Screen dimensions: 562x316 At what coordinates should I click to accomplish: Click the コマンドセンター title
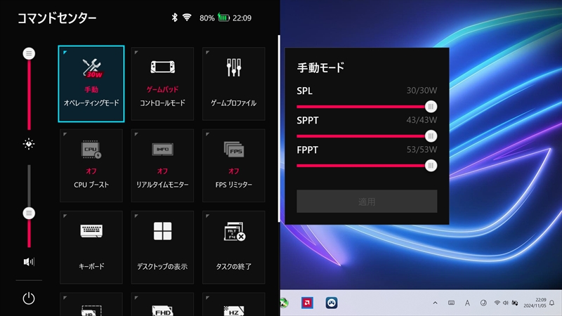(x=57, y=18)
